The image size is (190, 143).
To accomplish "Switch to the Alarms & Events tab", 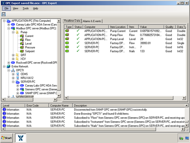I will 92,21.
